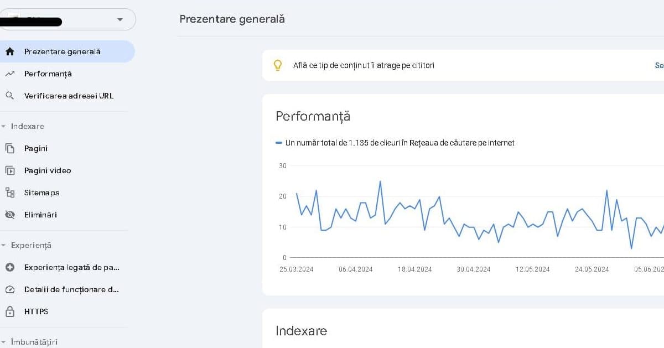Click the Sitemaps tree icon
The width and height of the screenshot is (664, 348).
pyautogui.click(x=10, y=193)
